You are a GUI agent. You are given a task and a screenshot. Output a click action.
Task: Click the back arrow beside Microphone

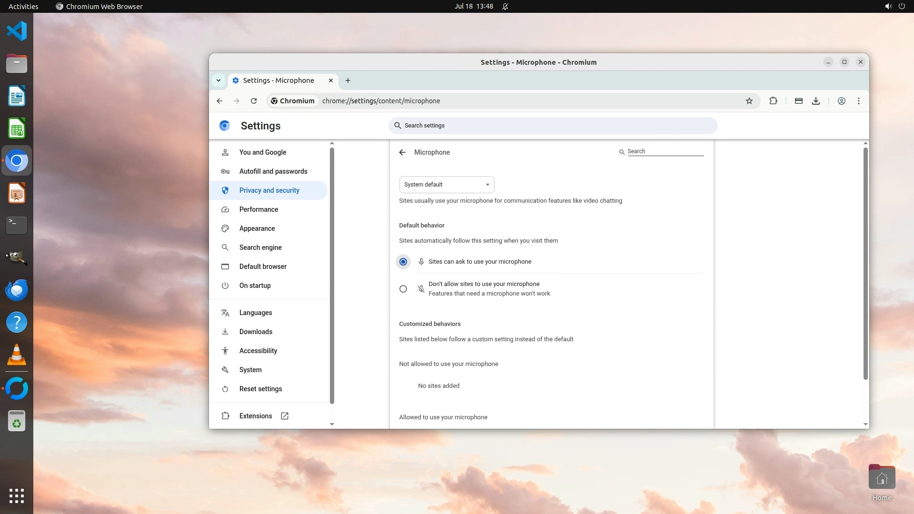(402, 152)
